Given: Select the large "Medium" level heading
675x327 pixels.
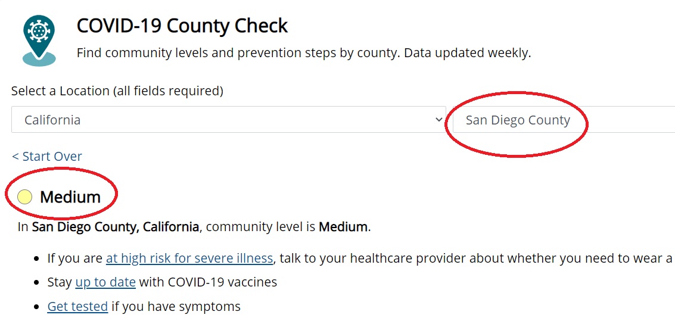Looking at the screenshot, I should [x=70, y=197].
